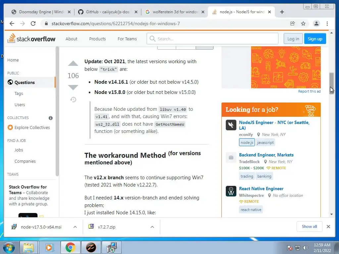Click the react-native job tag
Viewport: 339px width, 254px height.
(x=251, y=209)
